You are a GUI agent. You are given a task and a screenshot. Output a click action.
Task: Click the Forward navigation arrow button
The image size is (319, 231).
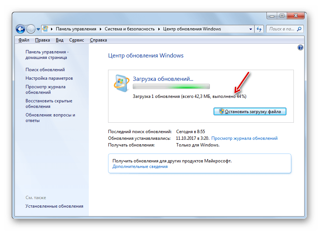[x=31, y=29]
